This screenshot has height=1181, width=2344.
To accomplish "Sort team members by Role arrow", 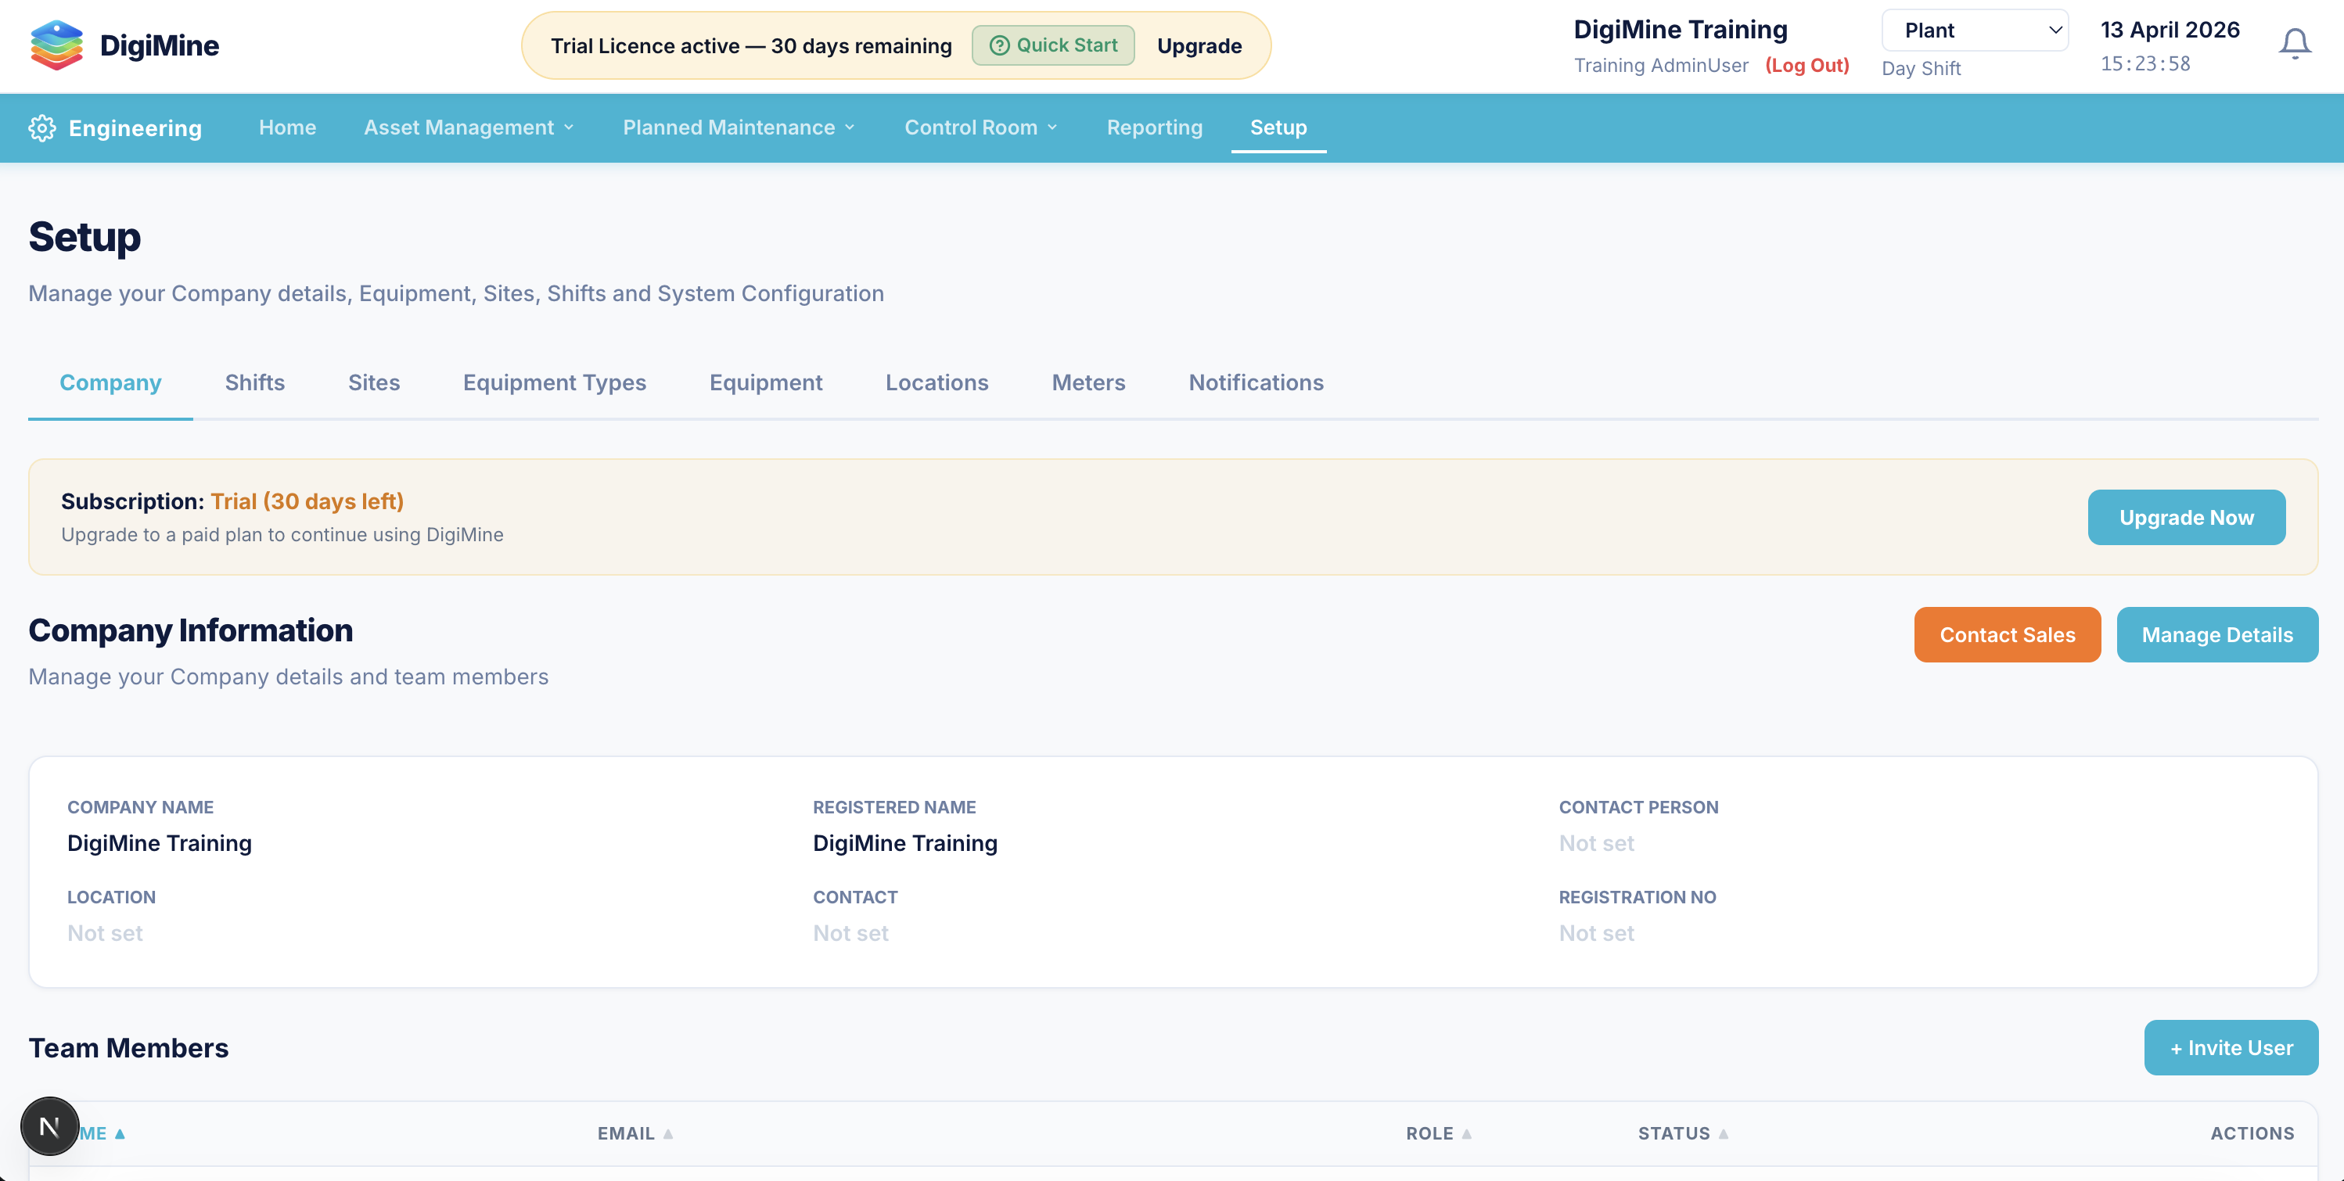I will coord(1466,1134).
